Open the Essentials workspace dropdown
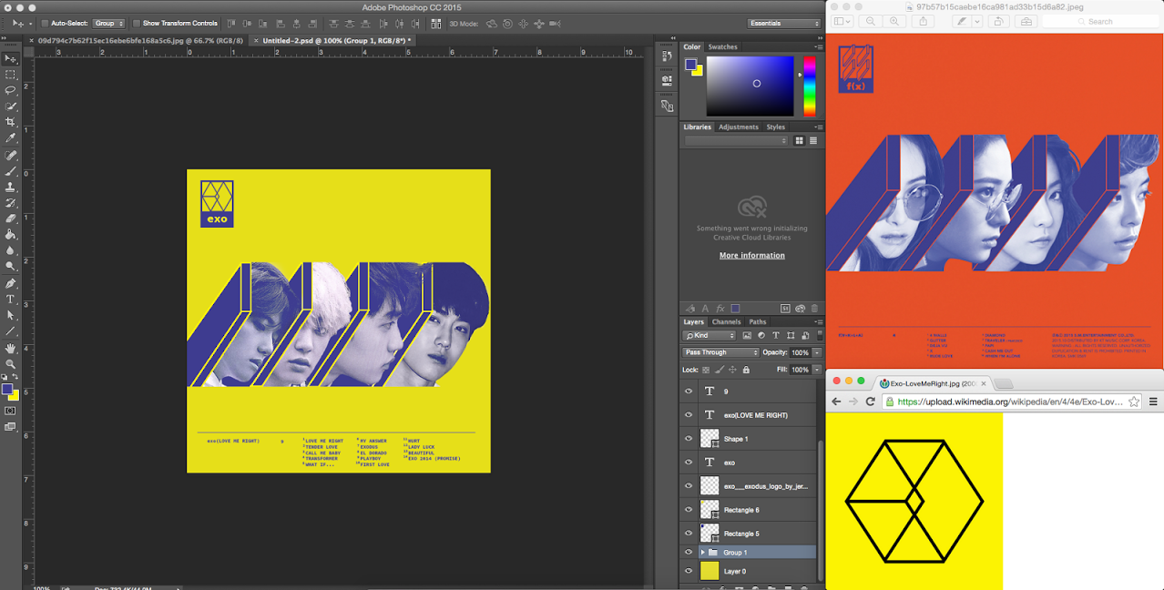The height and width of the screenshot is (590, 1164). [784, 23]
